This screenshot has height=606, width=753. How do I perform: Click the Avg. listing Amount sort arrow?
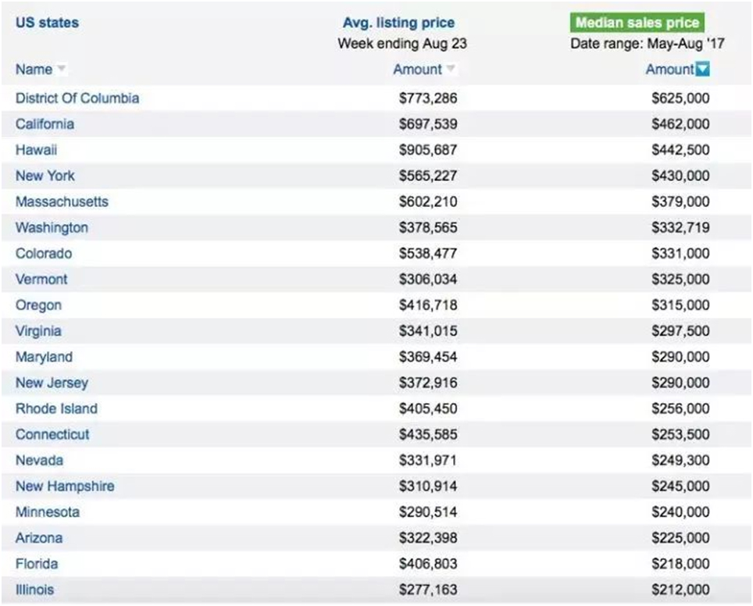(x=450, y=69)
